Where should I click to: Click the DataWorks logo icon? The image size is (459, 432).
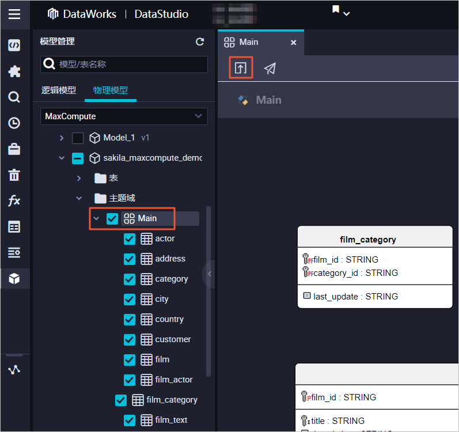pos(53,14)
